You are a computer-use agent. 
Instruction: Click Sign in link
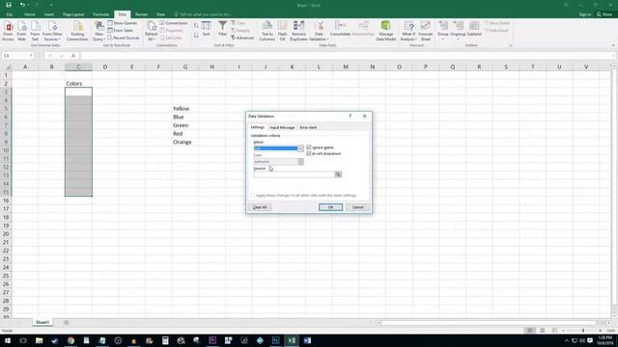pos(585,14)
